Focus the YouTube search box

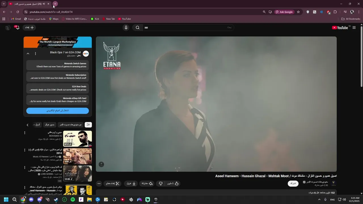188,27
